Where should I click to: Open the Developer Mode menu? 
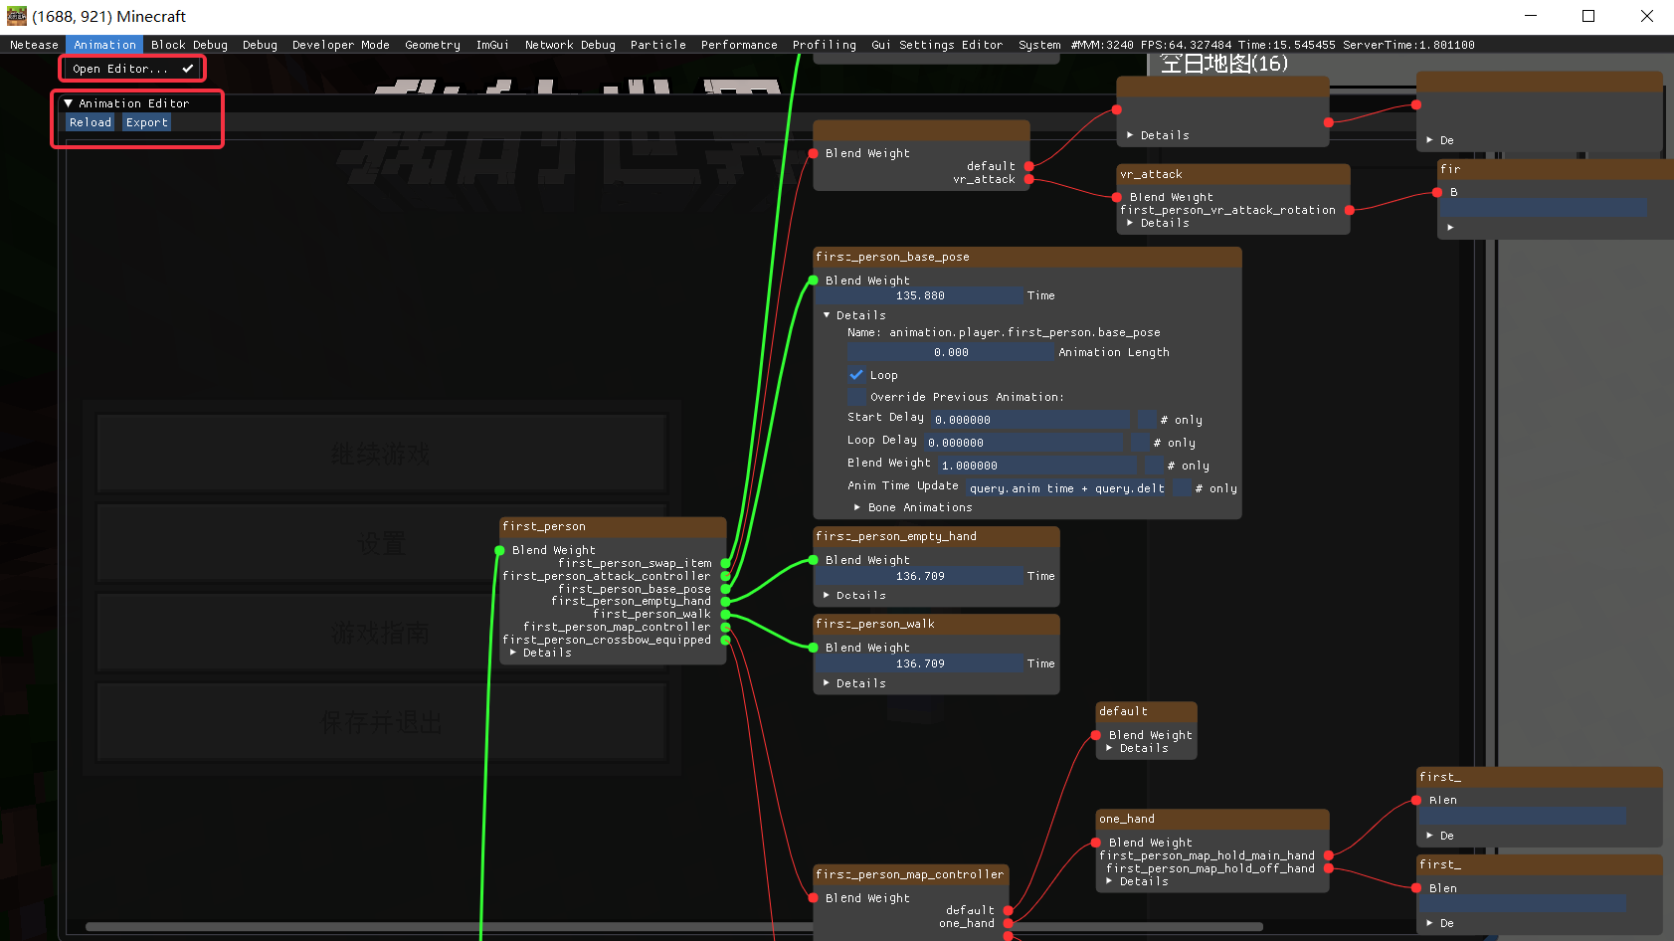point(340,45)
